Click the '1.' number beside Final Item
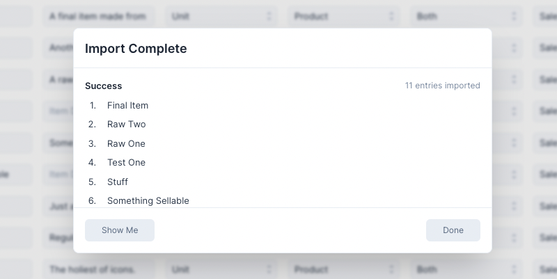This screenshot has width=557, height=279. click(x=93, y=106)
